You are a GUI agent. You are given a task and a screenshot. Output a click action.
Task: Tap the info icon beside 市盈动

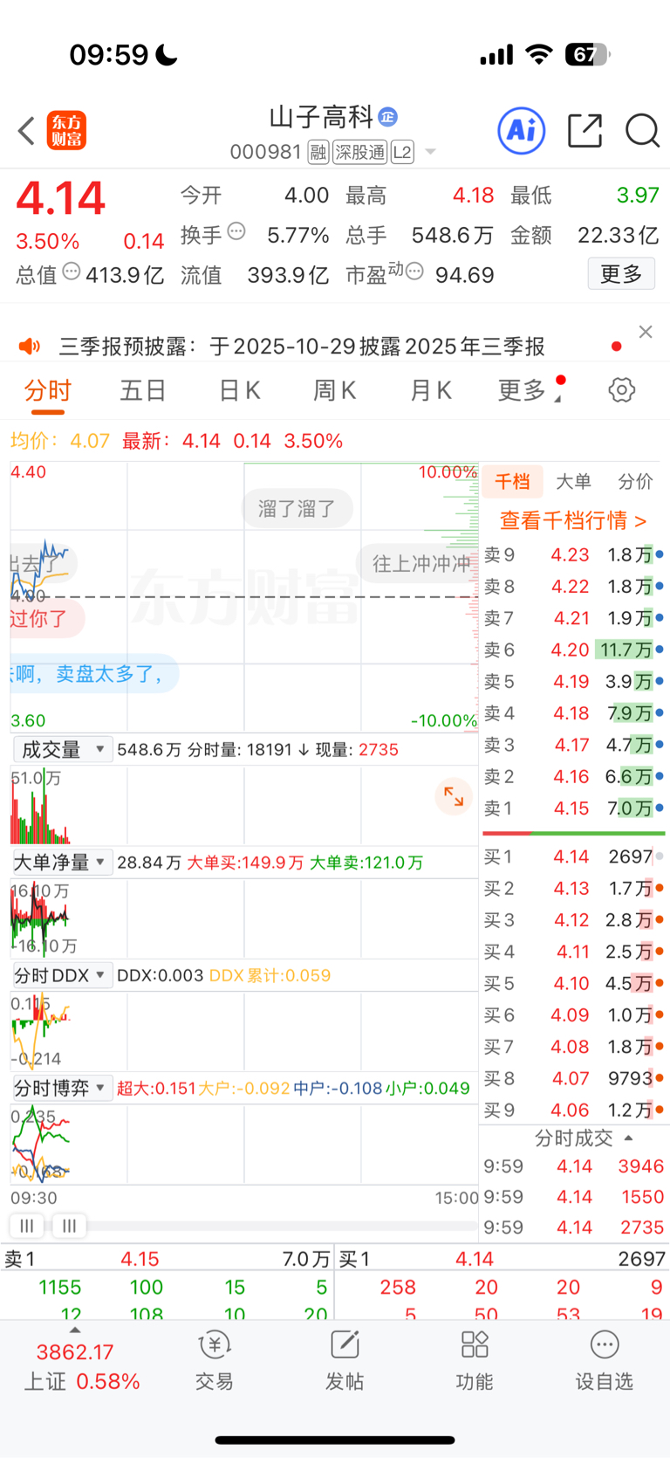[x=415, y=272]
